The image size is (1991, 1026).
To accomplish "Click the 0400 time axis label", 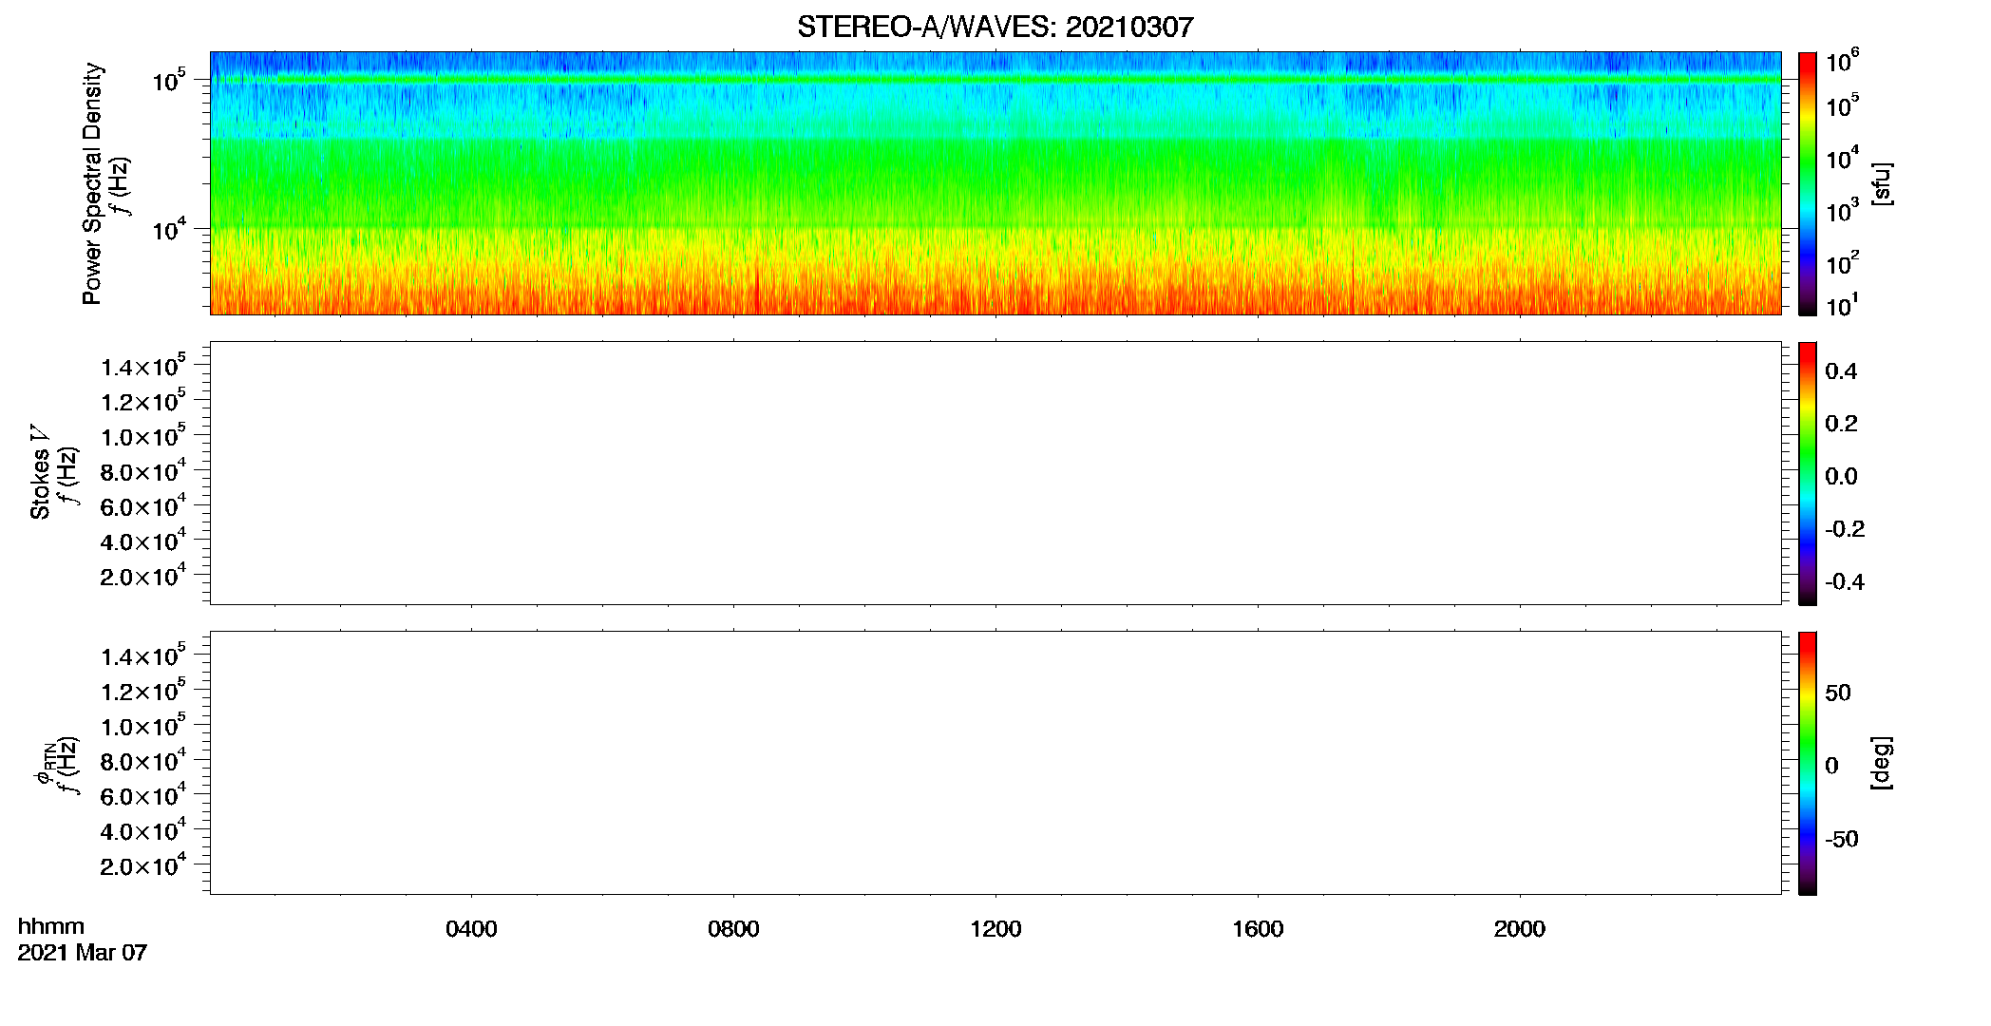I will [471, 929].
